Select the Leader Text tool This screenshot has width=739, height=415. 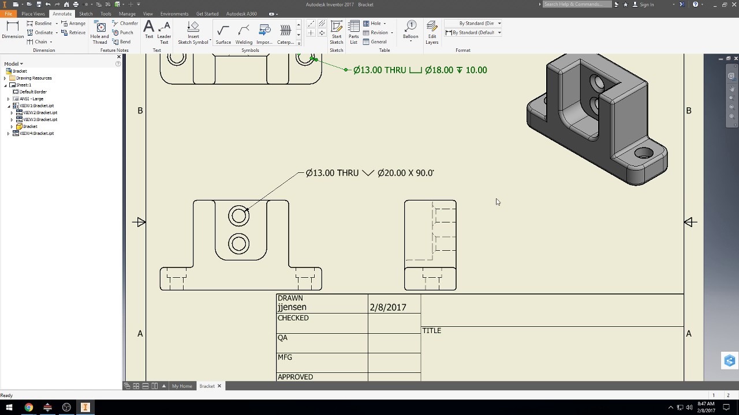pyautogui.click(x=164, y=33)
